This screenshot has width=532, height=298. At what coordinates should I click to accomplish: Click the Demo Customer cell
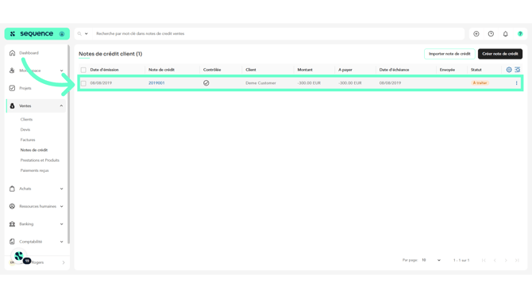coord(260,83)
